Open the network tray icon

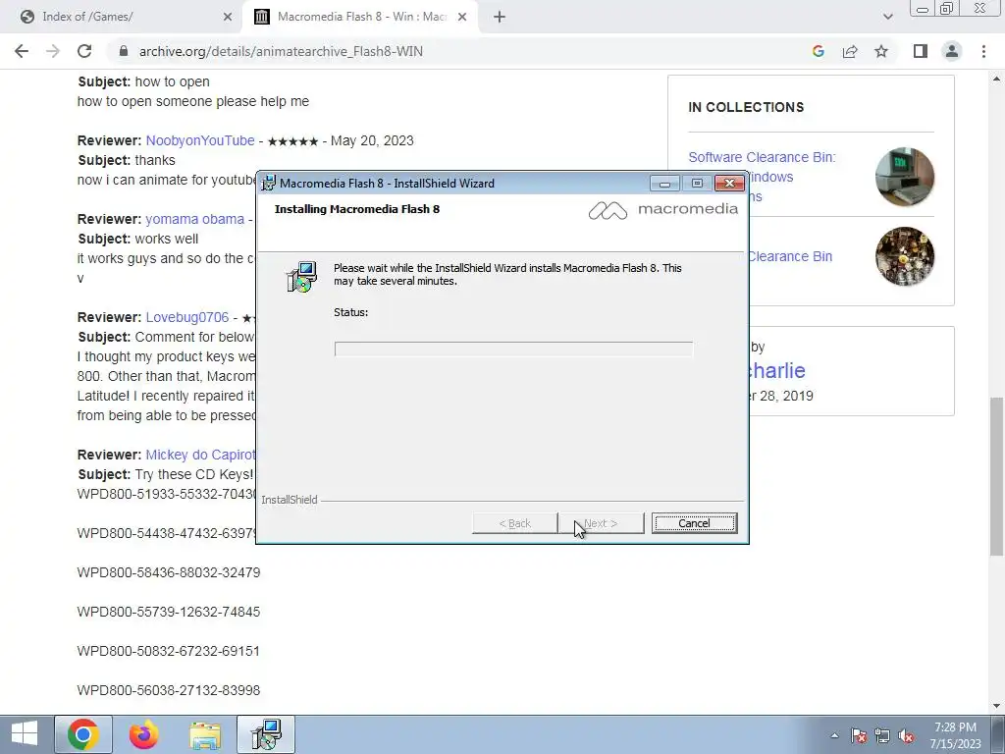pos(882,735)
